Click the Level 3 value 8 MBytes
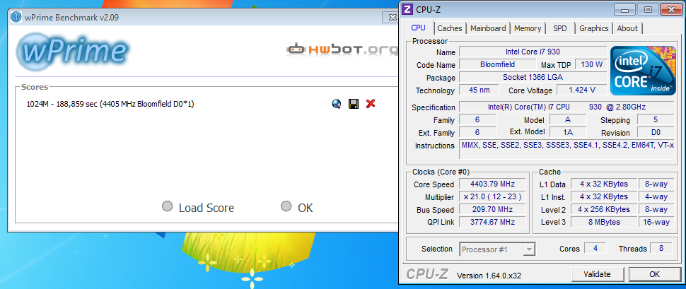Viewport: 686px width, 289px height. 604,222
